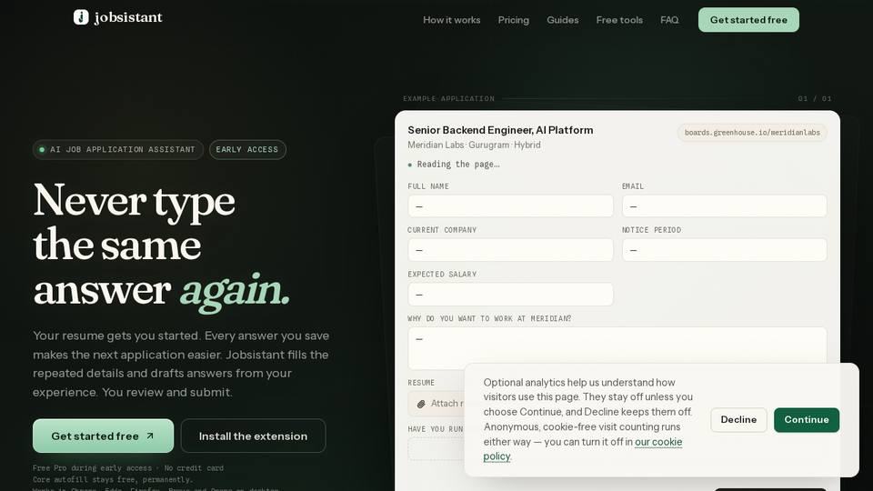Viewport: 873px width, 491px height.
Task: Click the Senior Backend Engineer, AI Platform title
Action: pos(500,130)
